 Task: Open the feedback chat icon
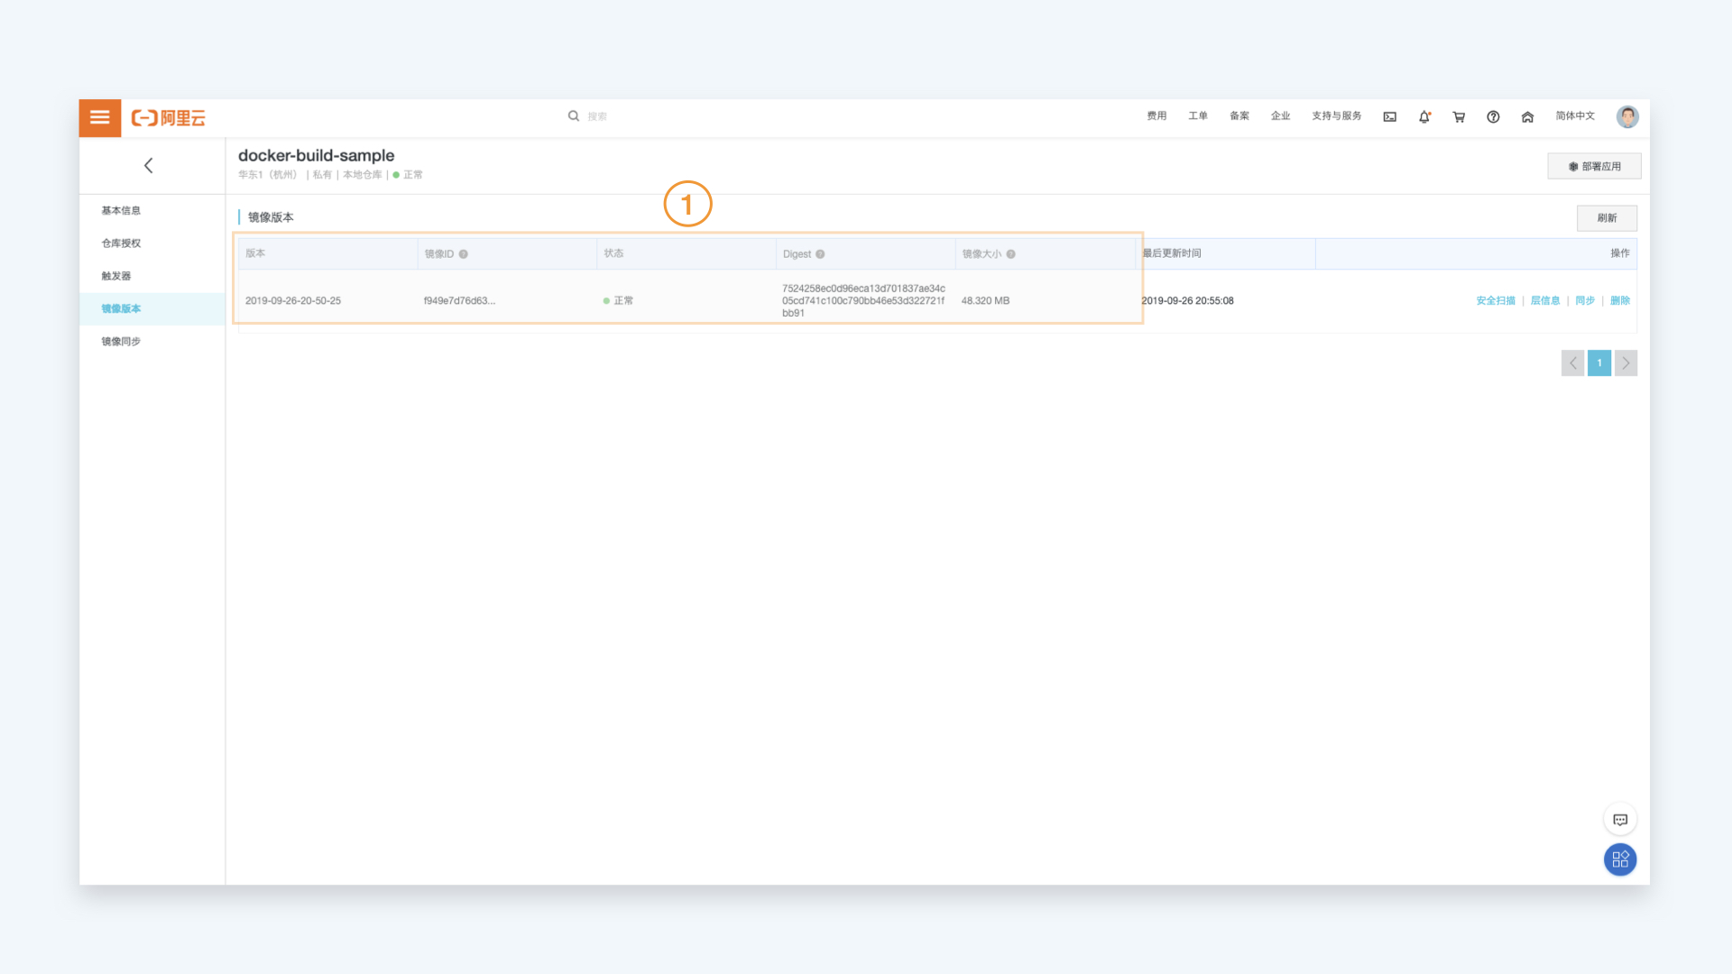point(1620,820)
